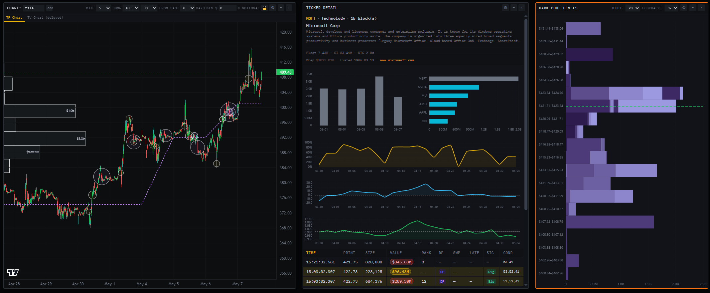Click the May 5 date label on the chart axis
The height and width of the screenshot is (293, 710).
(173, 284)
